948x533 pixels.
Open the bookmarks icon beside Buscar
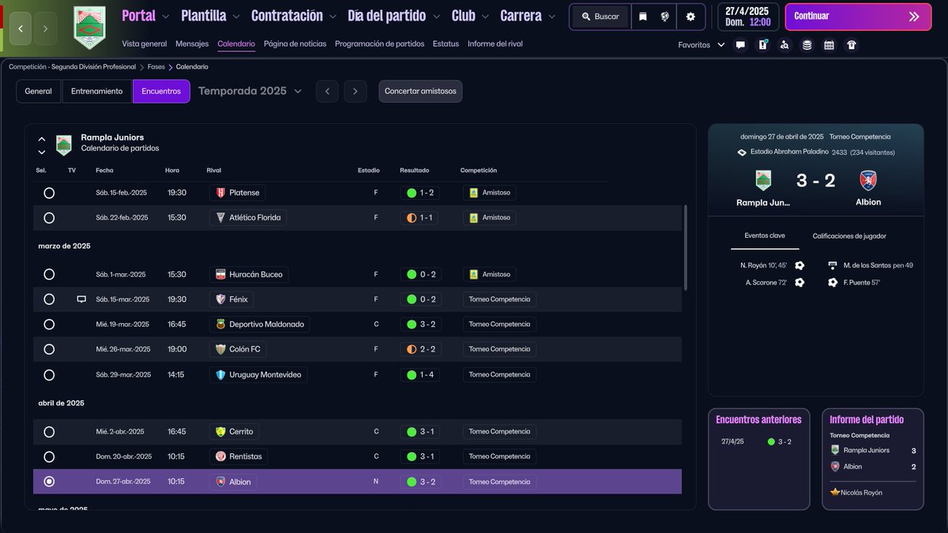click(x=643, y=17)
